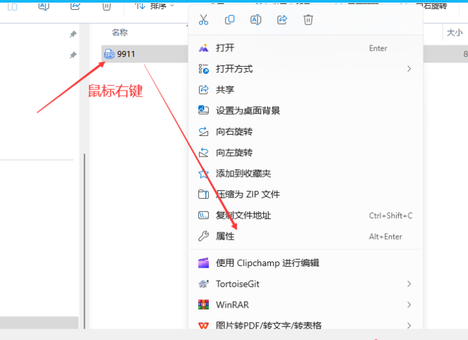Click the Delete trash icon in context menu
468x340 pixels.
[x=308, y=20]
